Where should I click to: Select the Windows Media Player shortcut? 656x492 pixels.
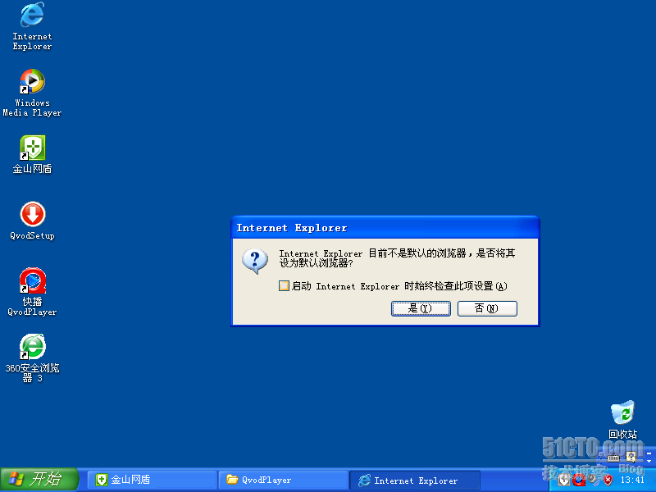click(32, 93)
